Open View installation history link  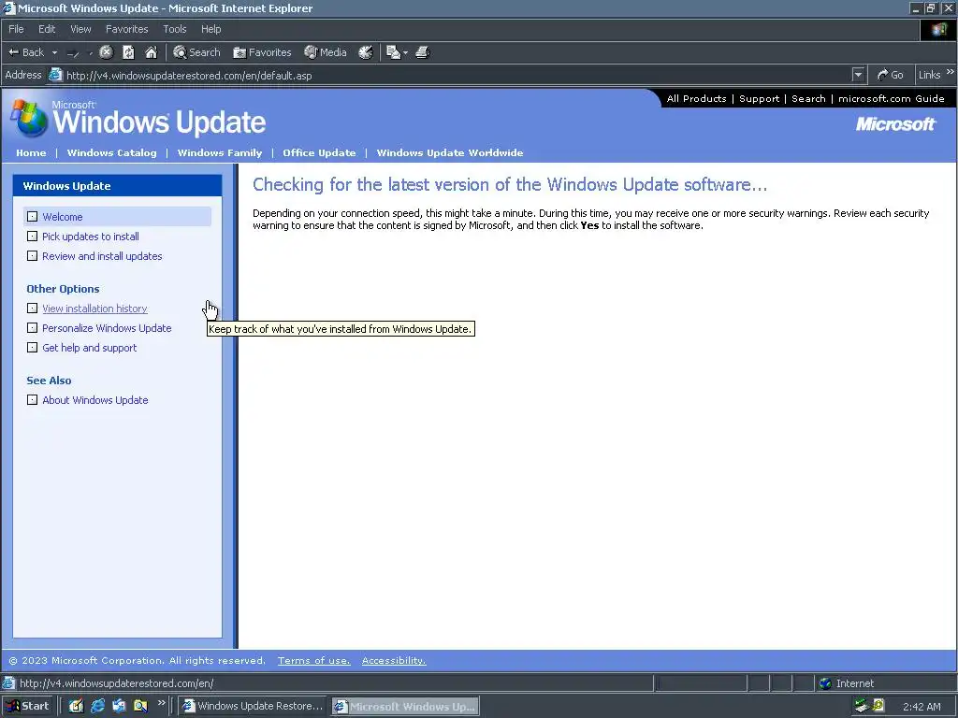94,309
